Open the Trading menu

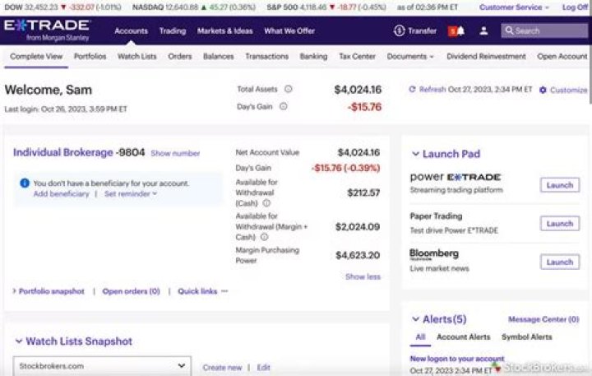(x=173, y=31)
